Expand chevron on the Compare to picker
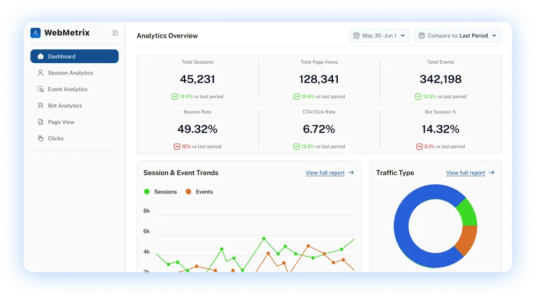Screen dimensions: 536x298 tap(494, 35)
